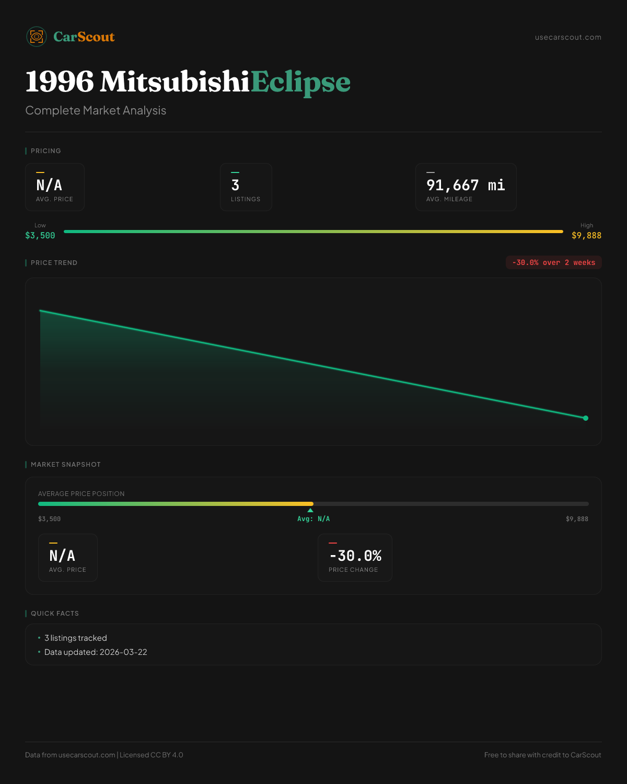Click the CarScout eye logo icon

click(x=37, y=37)
